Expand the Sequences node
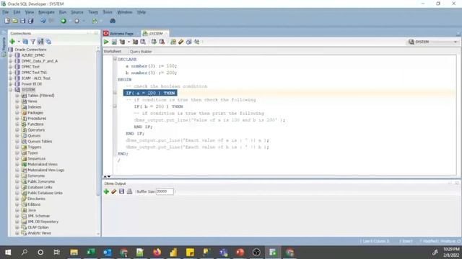This screenshot has width=462, height=259. [17, 158]
